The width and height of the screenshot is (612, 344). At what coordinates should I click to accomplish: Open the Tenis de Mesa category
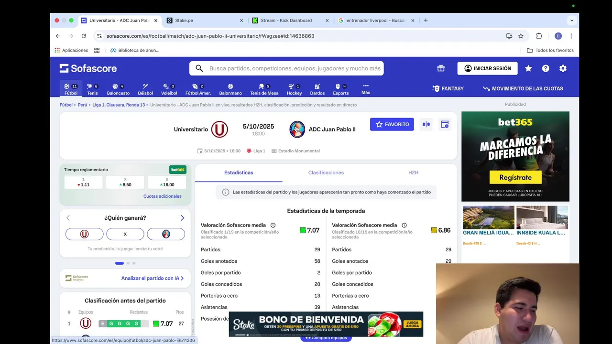[x=264, y=89]
